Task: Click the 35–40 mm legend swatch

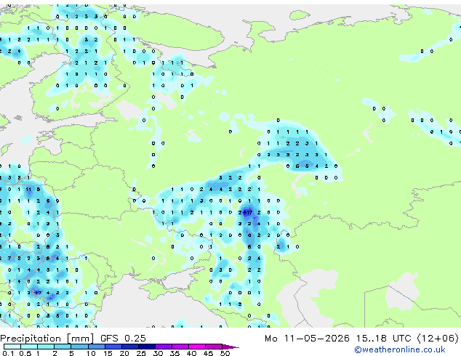Action: 180,347
